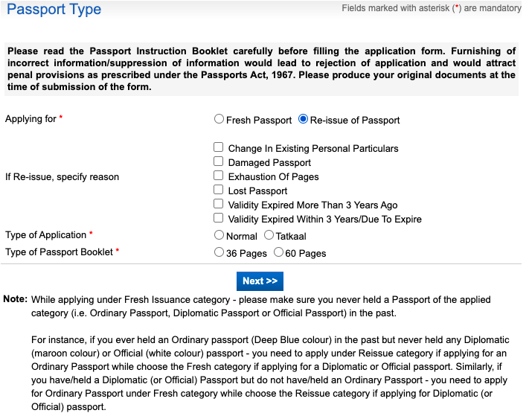Select the Fresh Passport radio button

[219, 119]
